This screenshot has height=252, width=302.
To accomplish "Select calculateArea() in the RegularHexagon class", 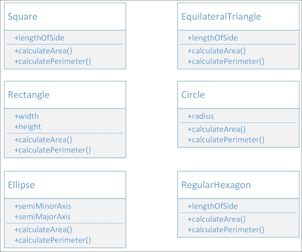I will click(x=217, y=219).
